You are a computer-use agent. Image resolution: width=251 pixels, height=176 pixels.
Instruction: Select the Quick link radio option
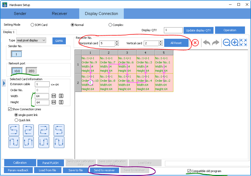coord(17,120)
